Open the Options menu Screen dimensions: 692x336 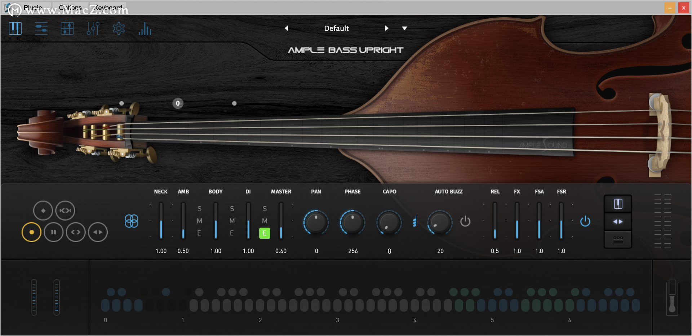pyautogui.click(x=70, y=8)
